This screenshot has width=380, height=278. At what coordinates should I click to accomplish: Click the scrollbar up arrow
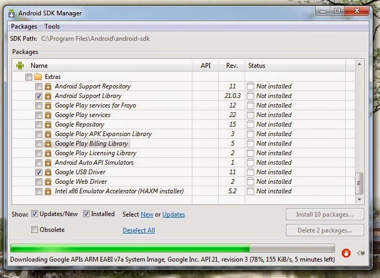tap(359, 65)
